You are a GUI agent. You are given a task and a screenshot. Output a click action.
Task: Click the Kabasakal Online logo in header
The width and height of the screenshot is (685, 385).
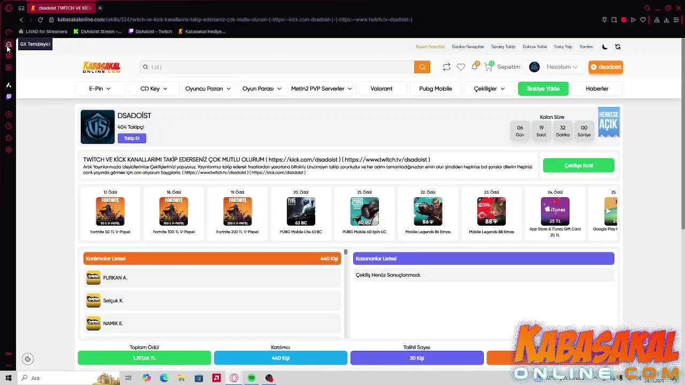pyautogui.click(x=102, y=67)
